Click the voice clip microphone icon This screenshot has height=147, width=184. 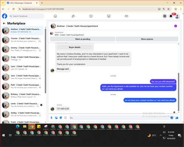coord(52,118)
